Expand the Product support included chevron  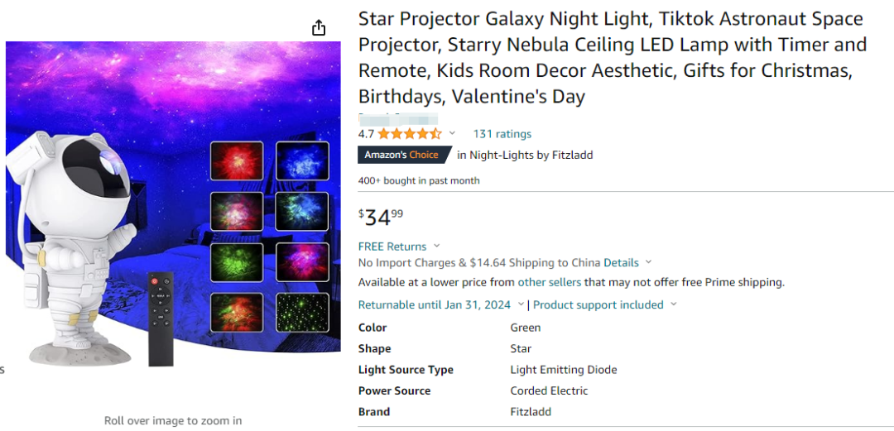(674, 305)
